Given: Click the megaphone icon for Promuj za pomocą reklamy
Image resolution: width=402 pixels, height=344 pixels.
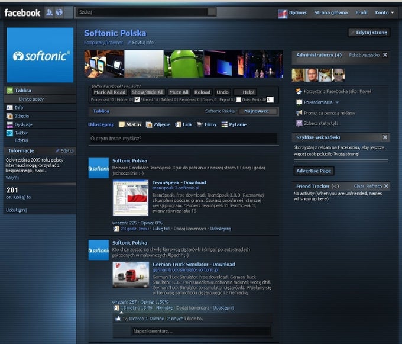Looking at the screenshot, I should pos(299,113).
